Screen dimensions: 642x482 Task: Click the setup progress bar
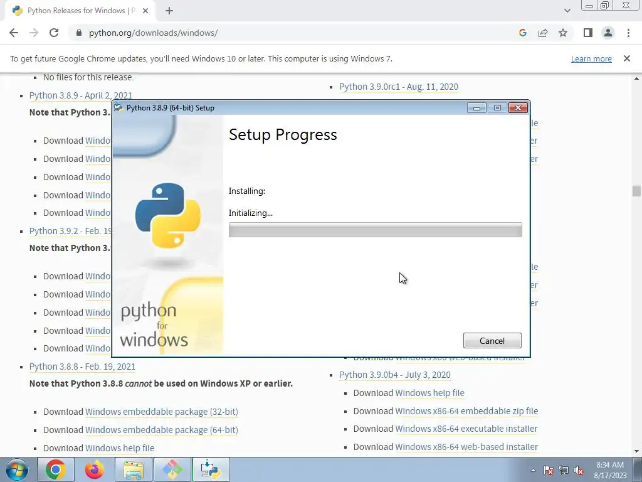[x=375, y=230]
